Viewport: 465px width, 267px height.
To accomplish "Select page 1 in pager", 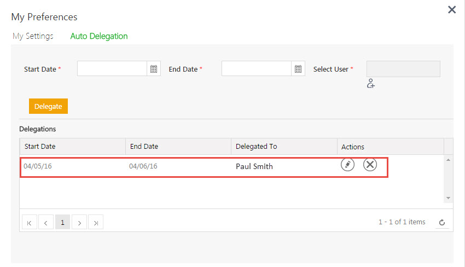I will pyautogui.click(x=62, y=223).
